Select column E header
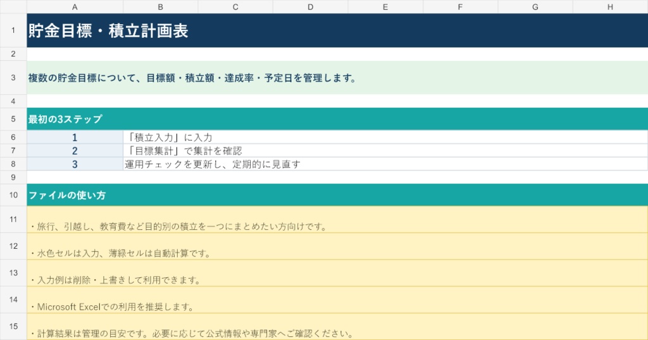The height and width of the screenshot is (340, 648). (x=385, y=6)
